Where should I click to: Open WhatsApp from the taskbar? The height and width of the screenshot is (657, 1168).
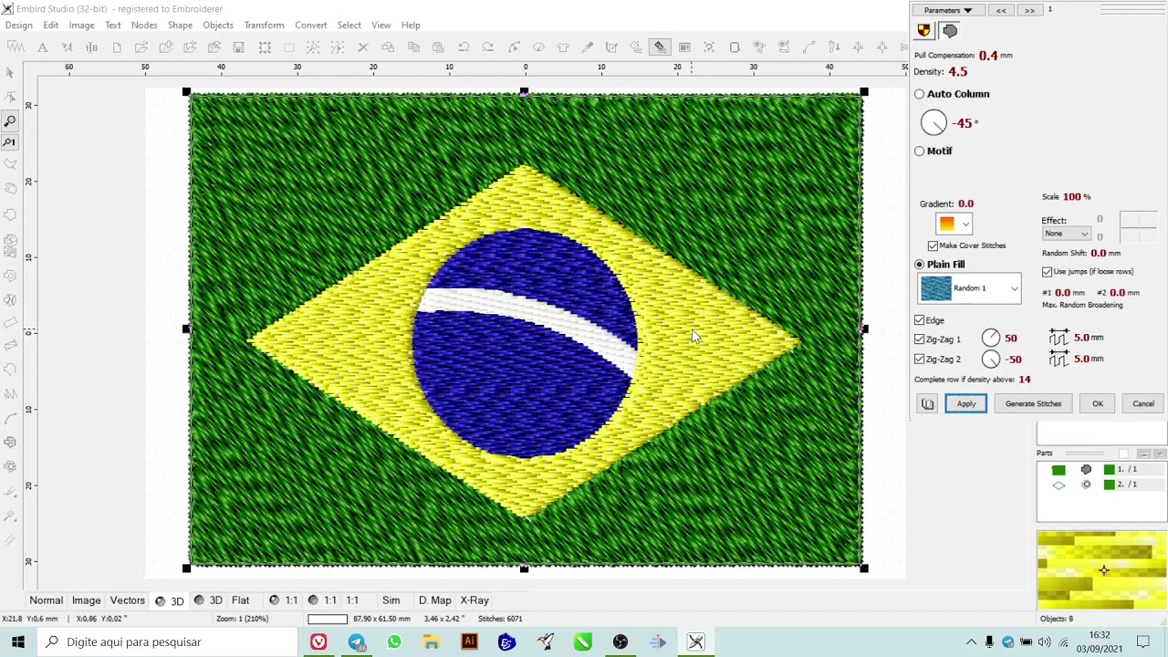(394, 641)
